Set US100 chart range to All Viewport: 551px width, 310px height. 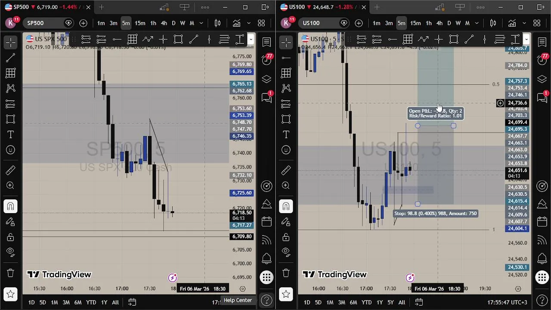click(402, 303)
